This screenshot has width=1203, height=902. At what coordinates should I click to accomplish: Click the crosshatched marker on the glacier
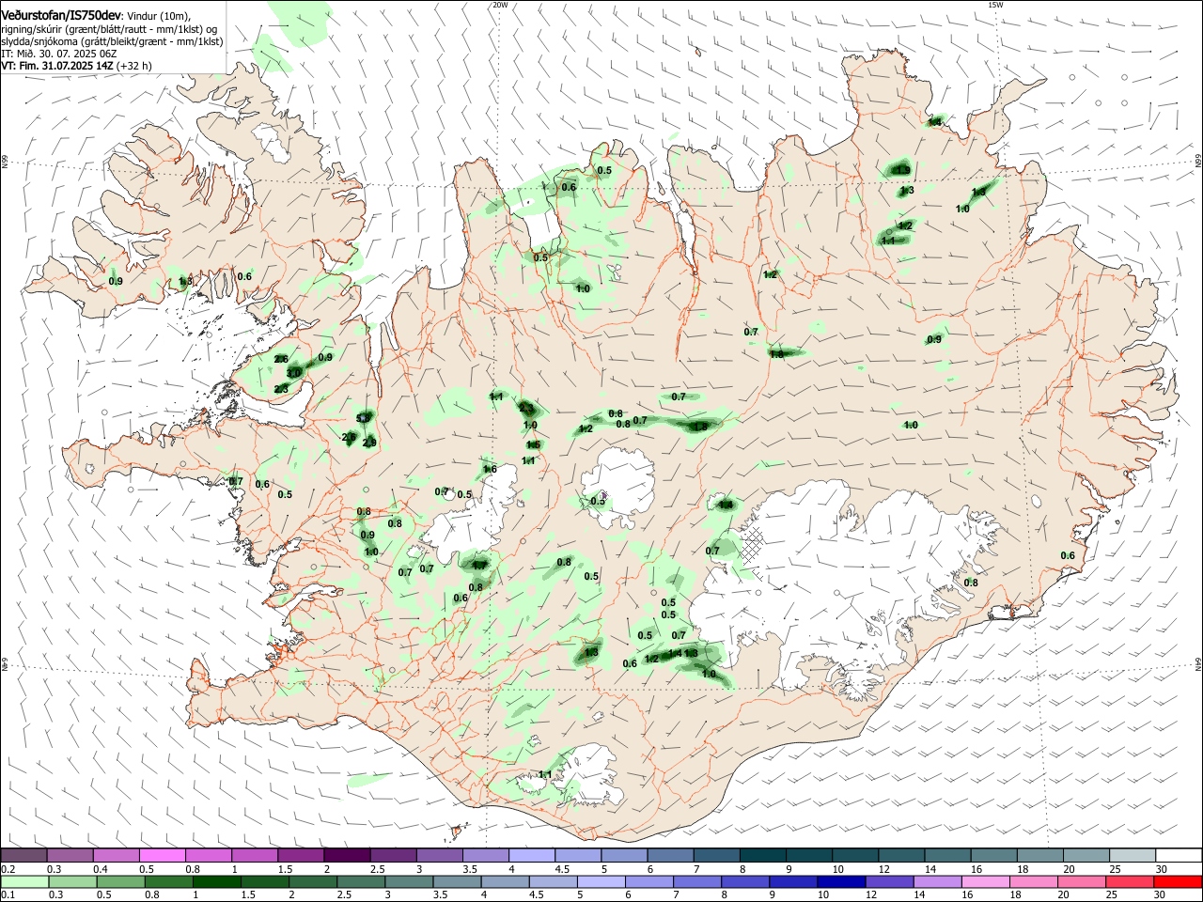tap(751, 545)
